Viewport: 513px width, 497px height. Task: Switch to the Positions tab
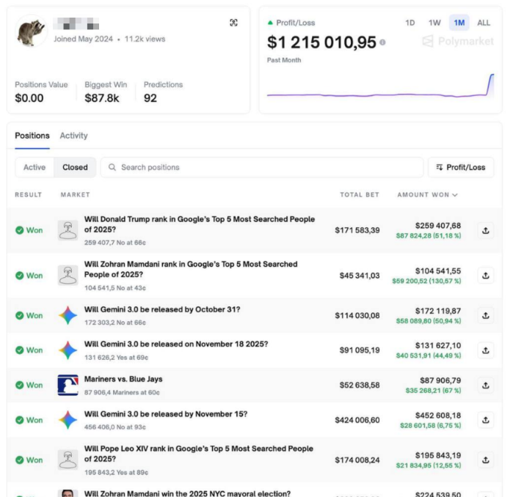click(x=32, y=136)
